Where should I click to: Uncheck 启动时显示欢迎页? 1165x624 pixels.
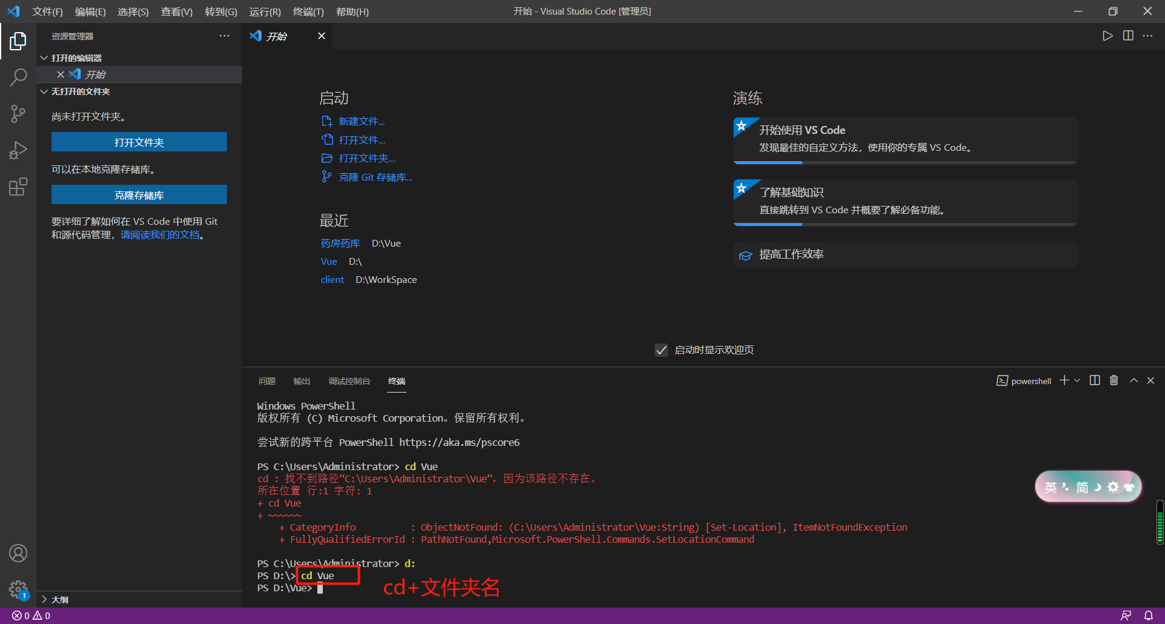point(661,350)
